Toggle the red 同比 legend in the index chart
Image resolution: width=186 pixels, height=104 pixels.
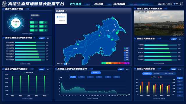[160, 77]
